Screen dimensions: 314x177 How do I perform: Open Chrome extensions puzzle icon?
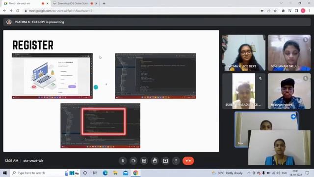click(283, 11)
